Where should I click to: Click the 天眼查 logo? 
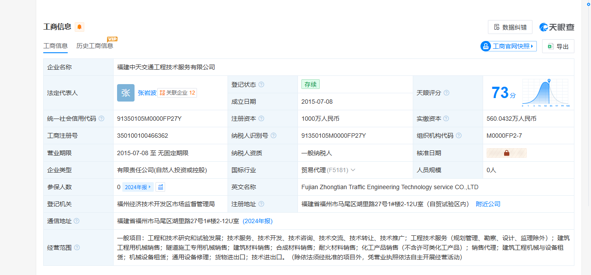[x=557, y=27]
